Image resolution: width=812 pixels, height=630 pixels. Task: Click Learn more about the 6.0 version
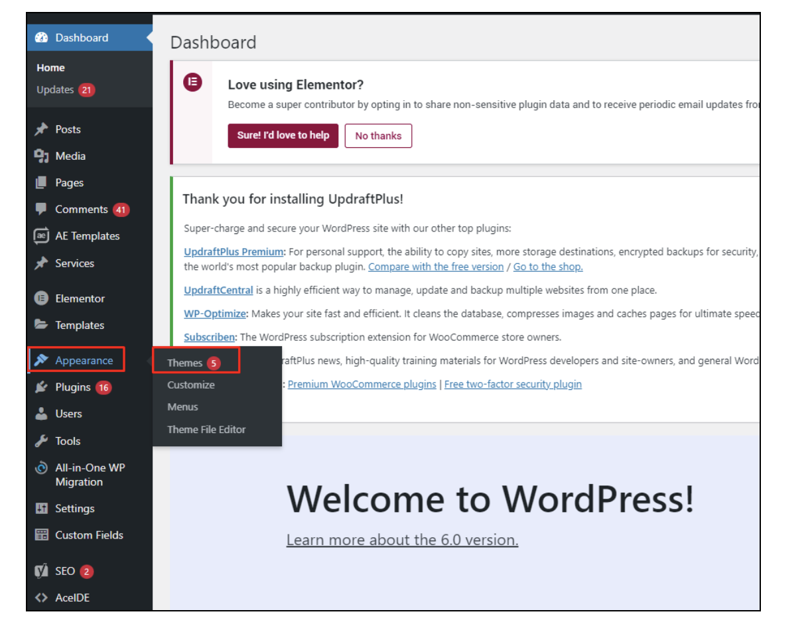[x=401, y=539]
